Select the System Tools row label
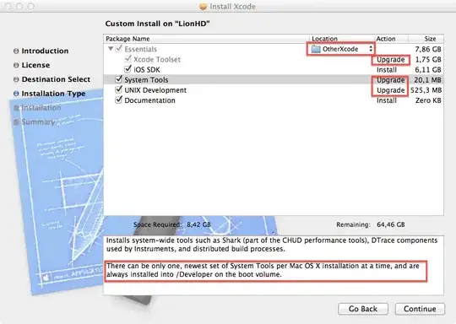This screenshot has width=456, height=324. [146, 80]
